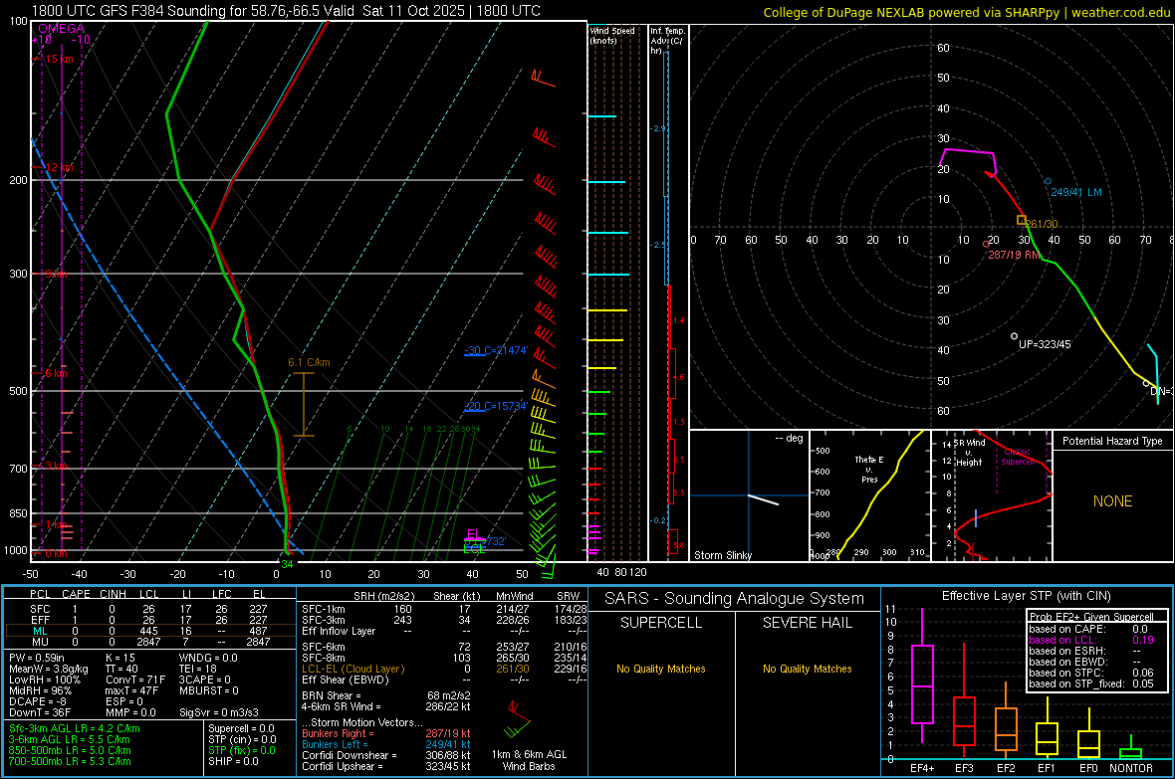Screen dimensions: 1175x779
Task: Click the -20 C=15734' level label
Action: click(496, 406)
